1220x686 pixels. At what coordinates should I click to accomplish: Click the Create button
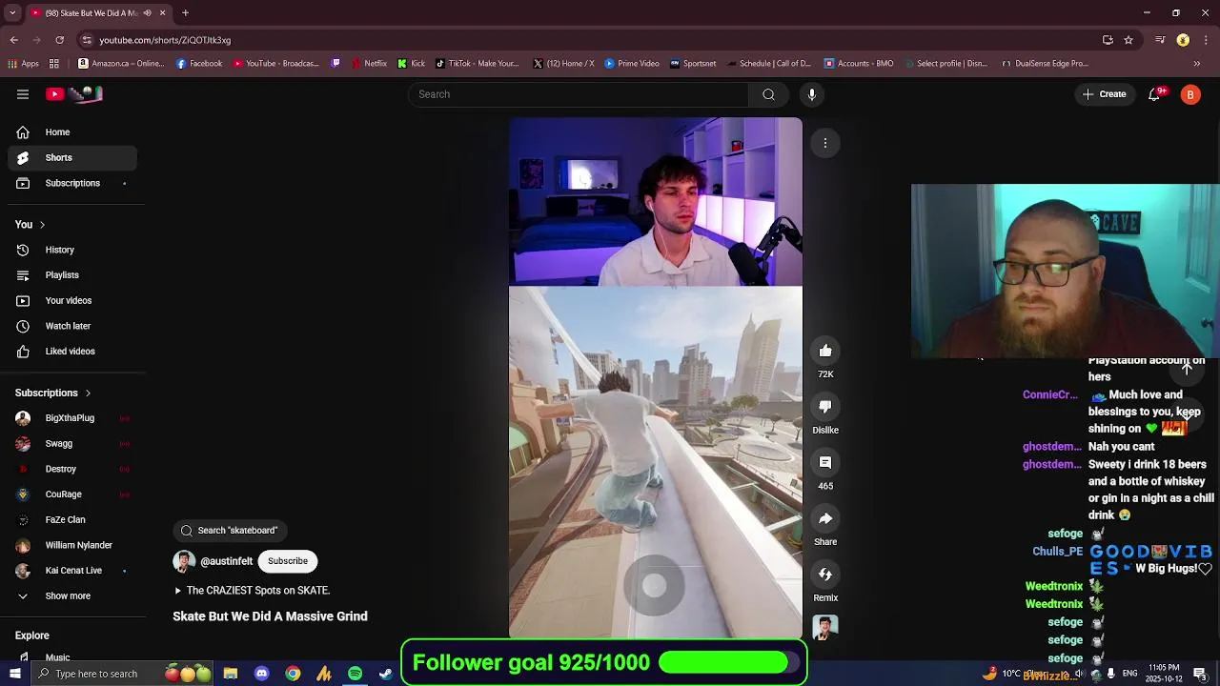click(x=1105, y=94)
